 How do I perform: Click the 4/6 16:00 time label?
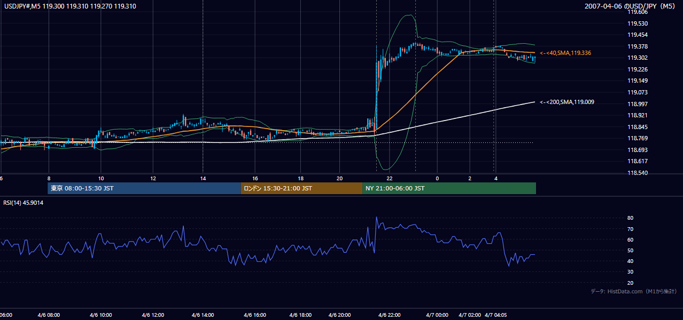(255, 315)
